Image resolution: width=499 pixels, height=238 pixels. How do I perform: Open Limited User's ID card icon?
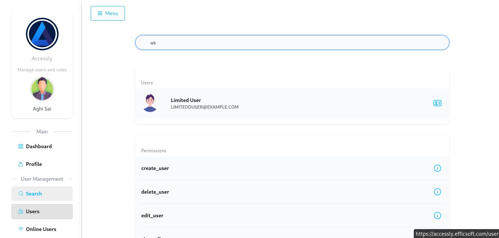[x=437, y=103]
